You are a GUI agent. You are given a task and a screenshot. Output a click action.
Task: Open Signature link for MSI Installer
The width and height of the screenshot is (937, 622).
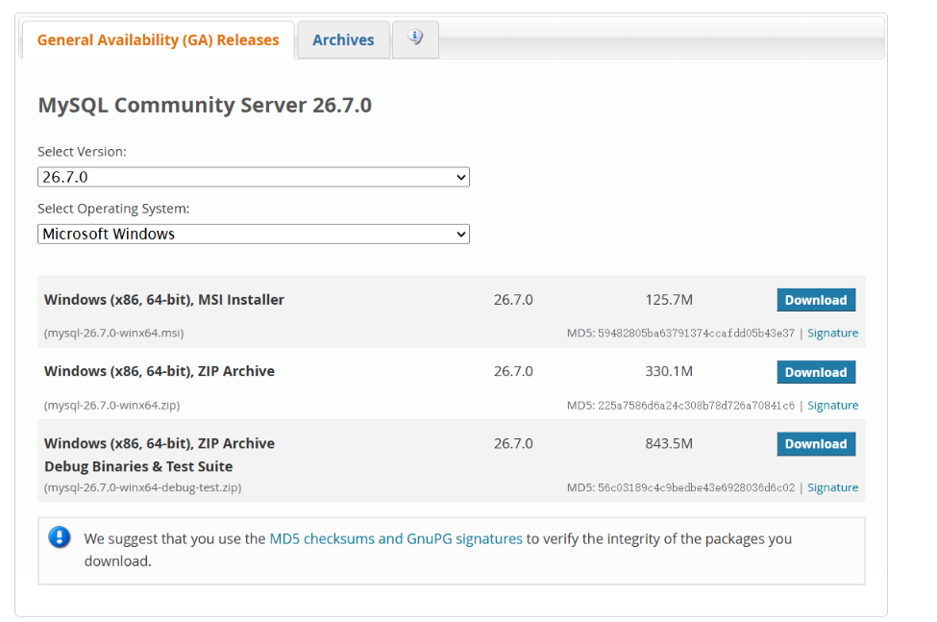(x=832, y=333)
